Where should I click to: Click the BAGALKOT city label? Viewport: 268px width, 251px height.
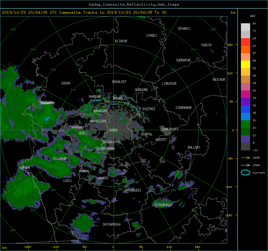point(119,82)
